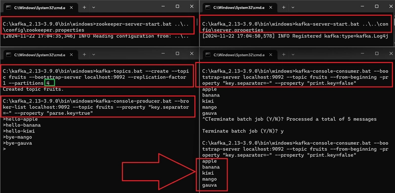Close the tab in the producer terminal window
The height and width of the screenshot is (193, 395).
(x=71, y=55)
